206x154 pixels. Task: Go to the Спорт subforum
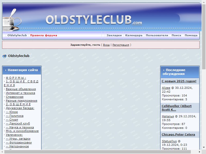[12, 120]
